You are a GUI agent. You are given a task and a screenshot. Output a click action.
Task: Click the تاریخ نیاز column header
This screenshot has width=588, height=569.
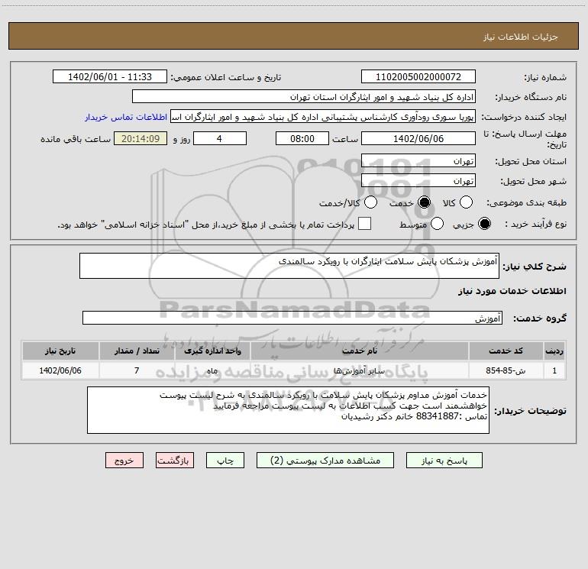60,351
